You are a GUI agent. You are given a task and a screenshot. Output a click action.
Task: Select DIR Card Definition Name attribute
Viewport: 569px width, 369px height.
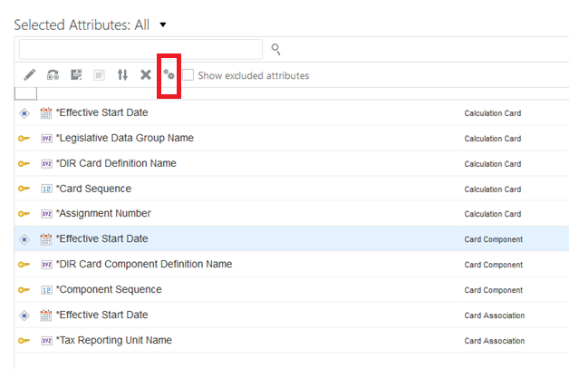(118, 163)
